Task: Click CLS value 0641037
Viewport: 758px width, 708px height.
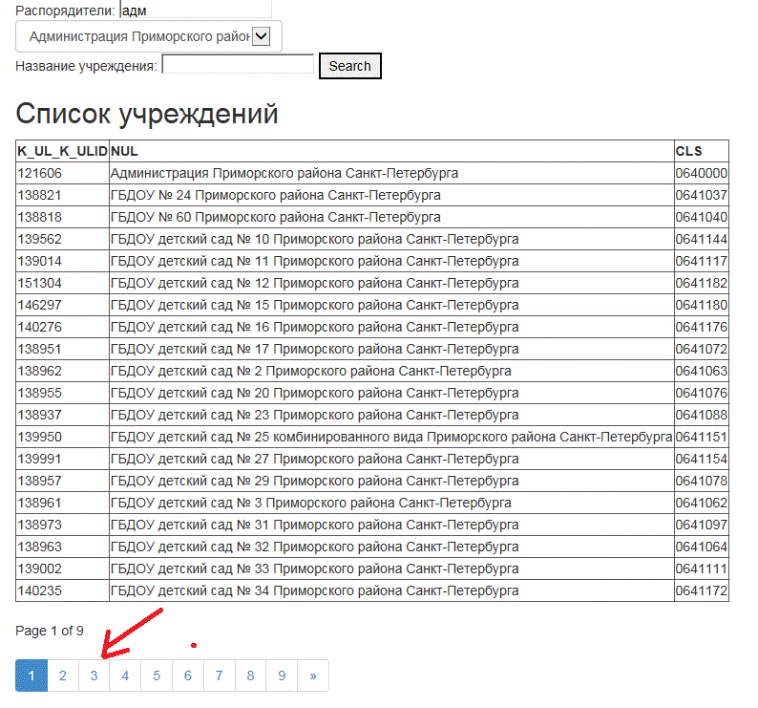Action: 702,195
